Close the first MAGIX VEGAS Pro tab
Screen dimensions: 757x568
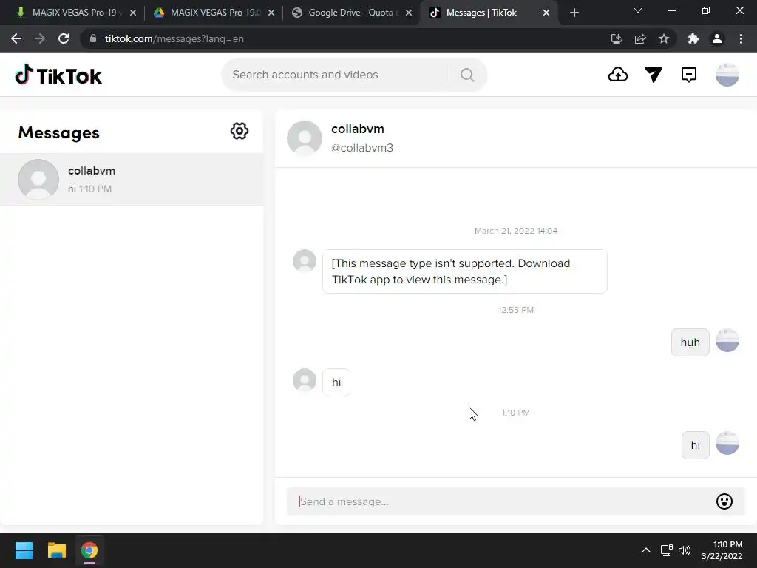pyautogui.click(x=133, y=13)
